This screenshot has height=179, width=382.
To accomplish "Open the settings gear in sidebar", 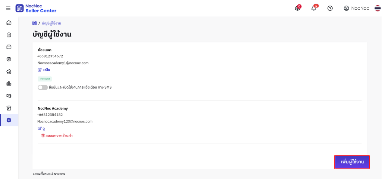I will coord(9,120).
